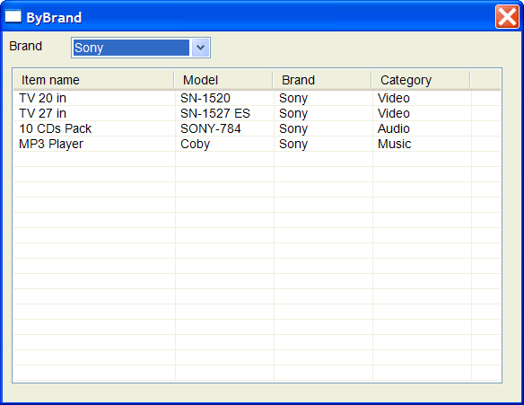Close the ByBrand window
This screenshot has width=524, height=405.
click(x=507, y=17)
